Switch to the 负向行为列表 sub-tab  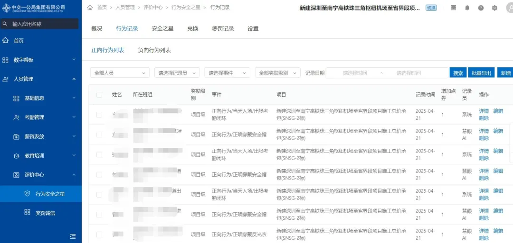pyautogui.click(x=154, y=50)
